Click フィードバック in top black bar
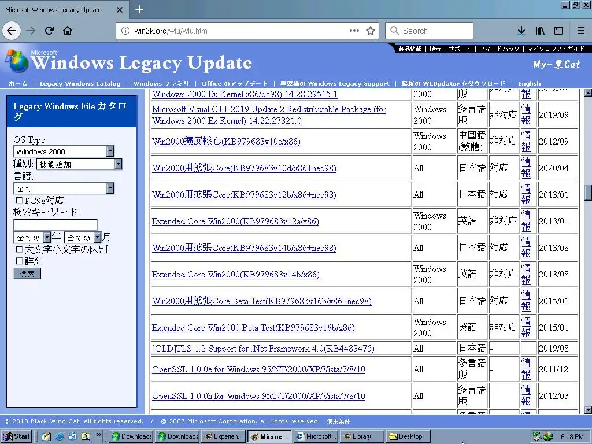This screenshot has height=444, width=592. (x=499, y=49)
